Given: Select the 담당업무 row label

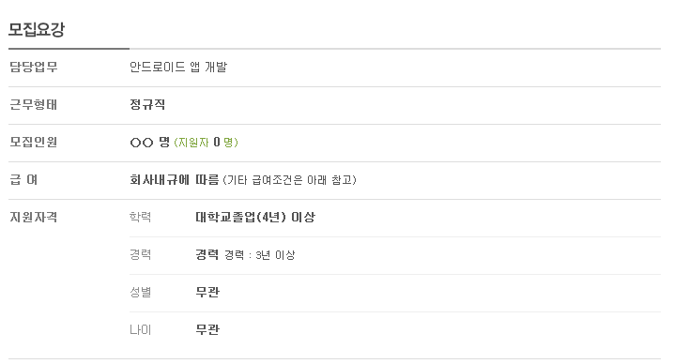Looking at the screenshot, I should click(x=34, y=67).
